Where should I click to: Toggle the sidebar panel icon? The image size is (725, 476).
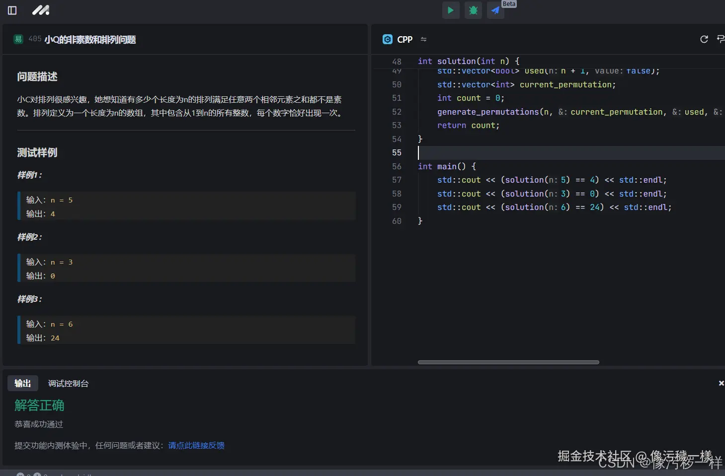(12, 10)
